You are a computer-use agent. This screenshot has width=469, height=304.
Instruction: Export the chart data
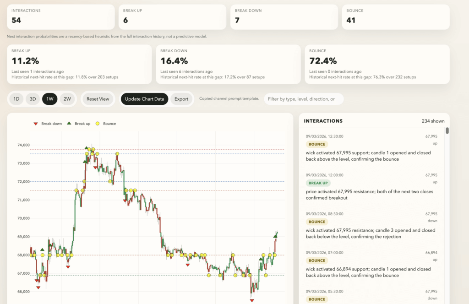click(181, 99)
